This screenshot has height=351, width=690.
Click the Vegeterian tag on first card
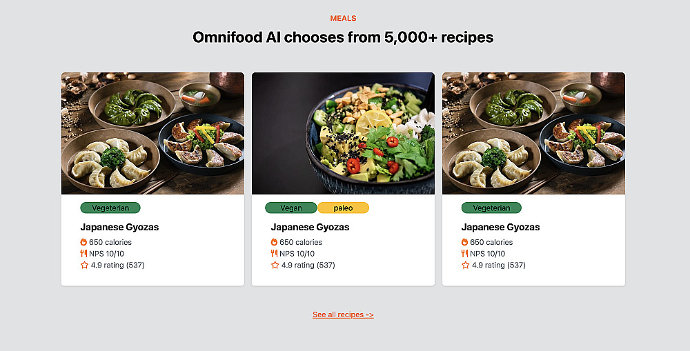tap(110, 208)
